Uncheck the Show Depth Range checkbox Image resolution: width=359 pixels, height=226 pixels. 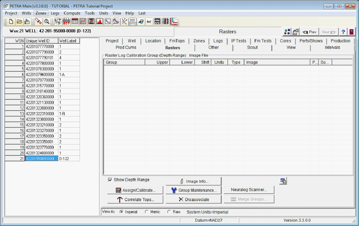110,180
